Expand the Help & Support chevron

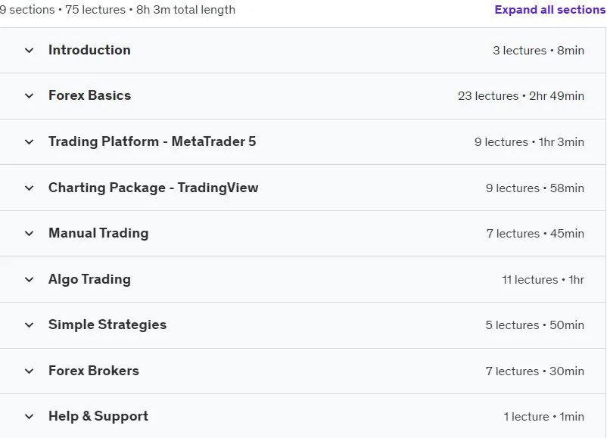click(29, 417)
